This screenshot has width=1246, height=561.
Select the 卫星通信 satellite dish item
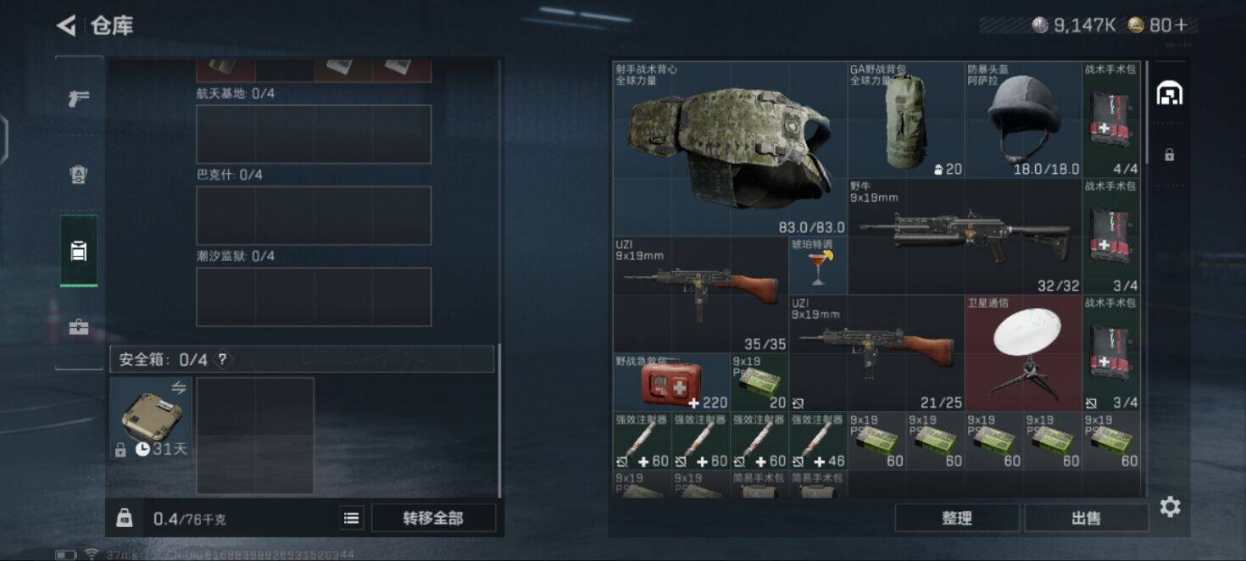(x=1023, y=353)
